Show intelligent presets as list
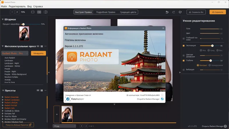The width and height of the screenshot is (229, 129). pyautogui.click(x=42, y=46)
